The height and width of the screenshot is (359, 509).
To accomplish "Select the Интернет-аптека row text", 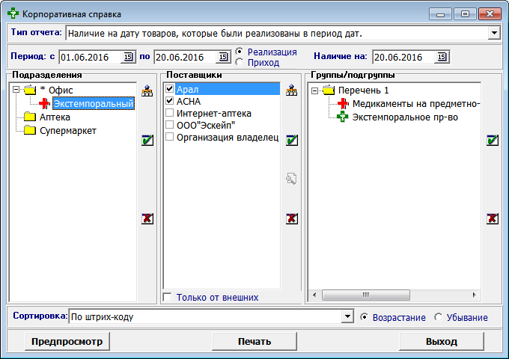I will [x=214, y=114].
